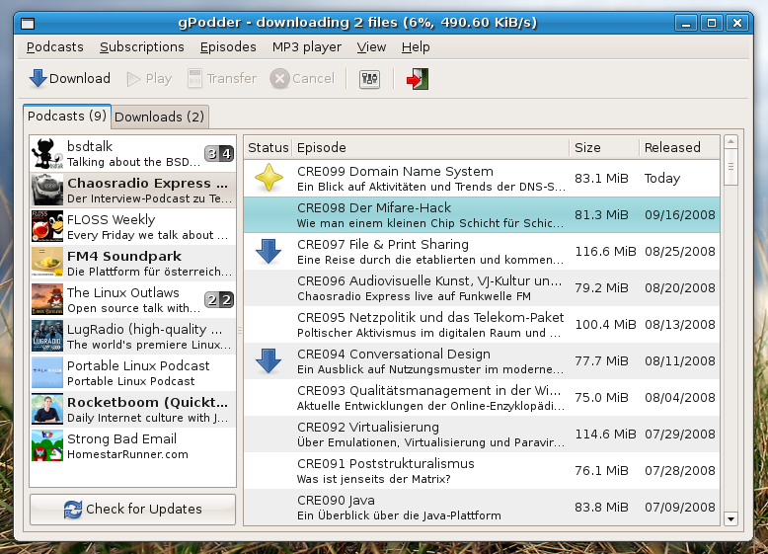Click the Today release date cell

pyautogui.click(x=662, y=179)
